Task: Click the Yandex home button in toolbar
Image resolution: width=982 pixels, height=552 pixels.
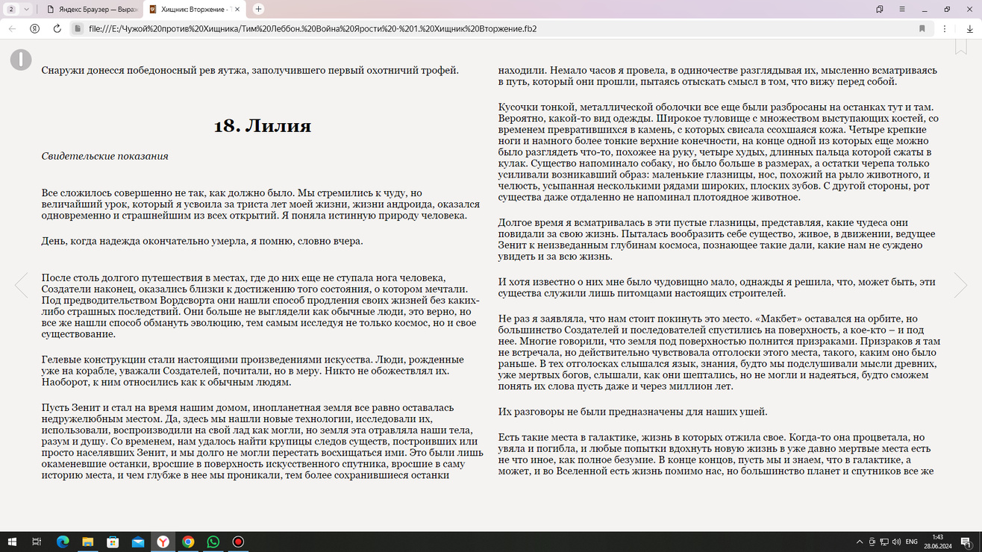Action: pyautogui.click(x=34, y=28)
